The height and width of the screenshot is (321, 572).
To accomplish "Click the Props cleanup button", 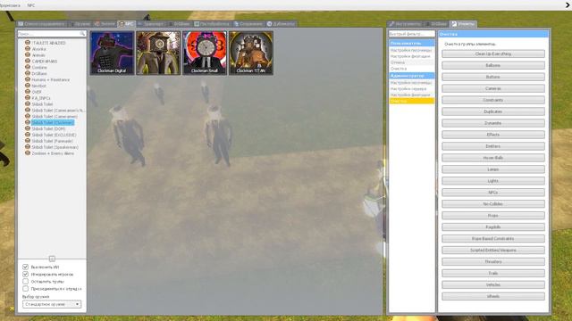I will point(493,216).
